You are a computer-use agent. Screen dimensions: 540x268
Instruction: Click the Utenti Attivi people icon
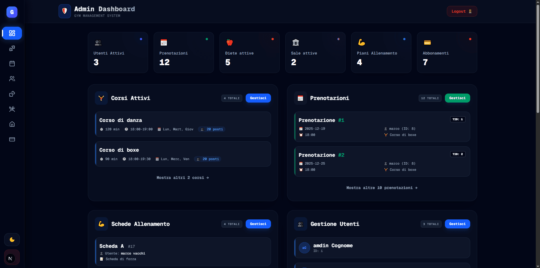[98, 43]
